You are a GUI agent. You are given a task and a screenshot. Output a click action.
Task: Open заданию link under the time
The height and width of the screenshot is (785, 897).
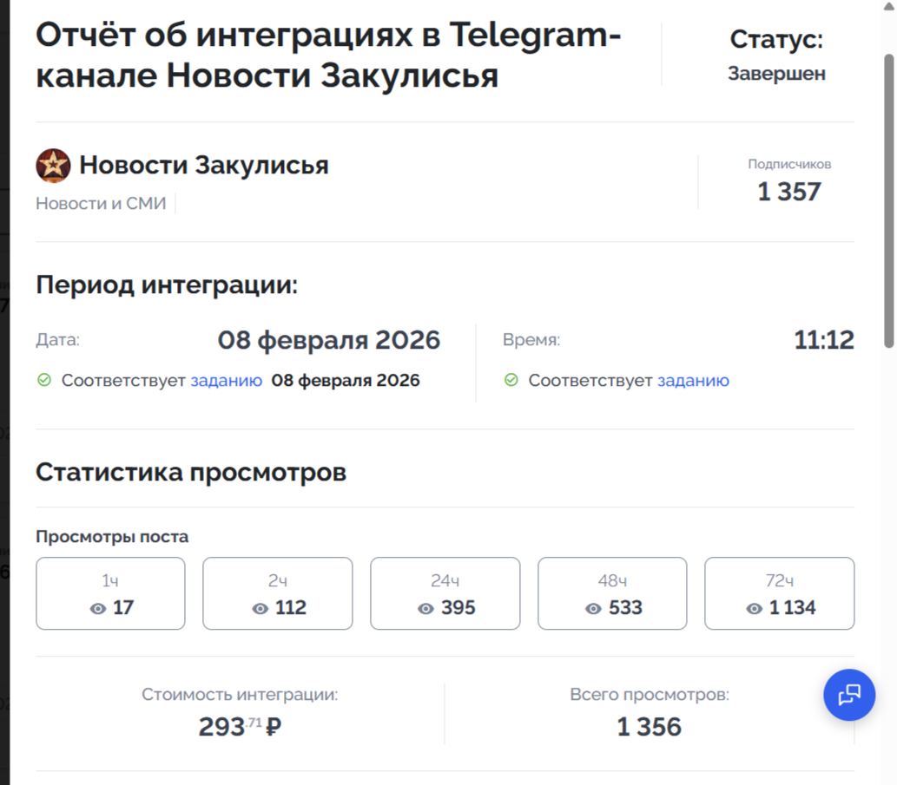click(693, 381)
